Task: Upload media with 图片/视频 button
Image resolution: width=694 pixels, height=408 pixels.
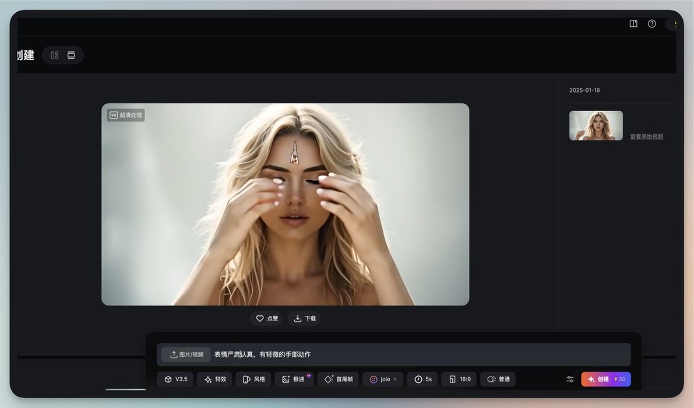Action: (x=186, y=354)
